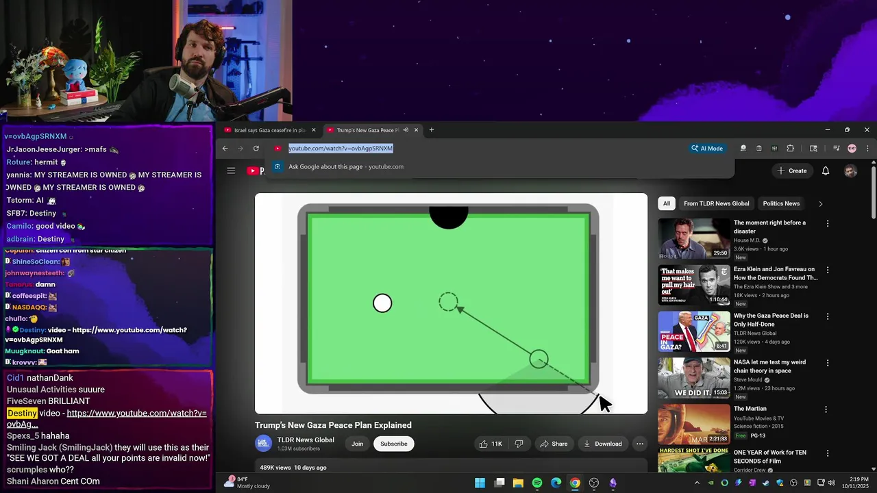
Task: Click the media controls music-note icon
Action: [x=836, y=148]
